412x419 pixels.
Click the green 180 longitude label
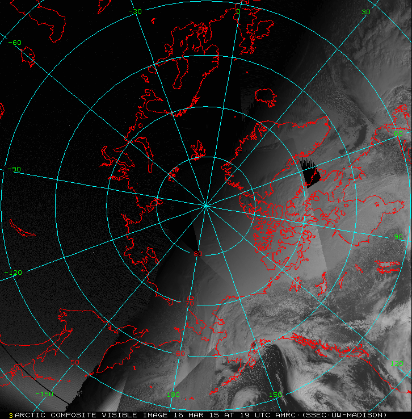tap(173, 395)
